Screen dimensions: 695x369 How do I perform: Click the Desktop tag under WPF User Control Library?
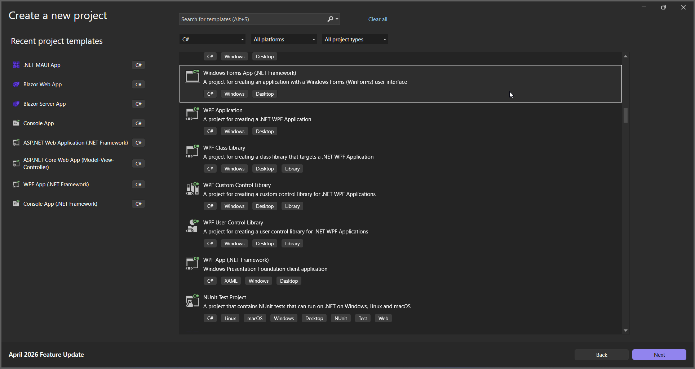click(x=265, y=243)
